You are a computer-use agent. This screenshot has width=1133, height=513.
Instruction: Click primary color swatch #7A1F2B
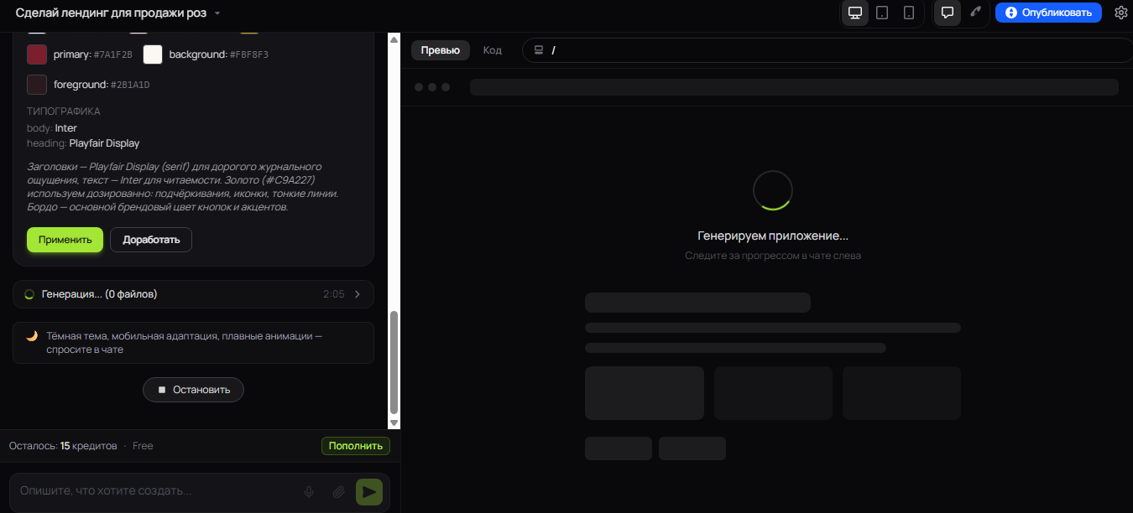[x=37, y=54]
